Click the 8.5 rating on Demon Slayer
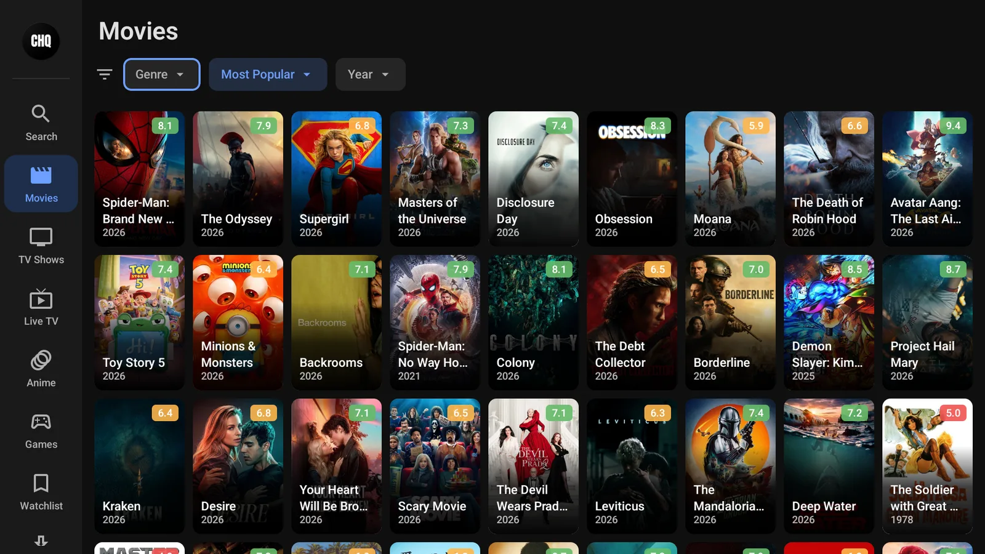Viewport: 985px width, 554px height. 854,269
